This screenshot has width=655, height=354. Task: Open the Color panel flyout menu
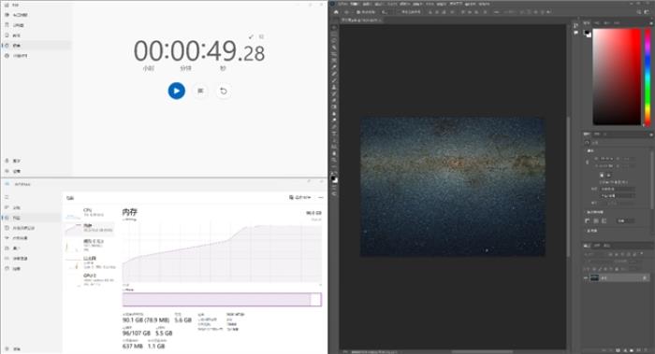click(x=651, y=22)
